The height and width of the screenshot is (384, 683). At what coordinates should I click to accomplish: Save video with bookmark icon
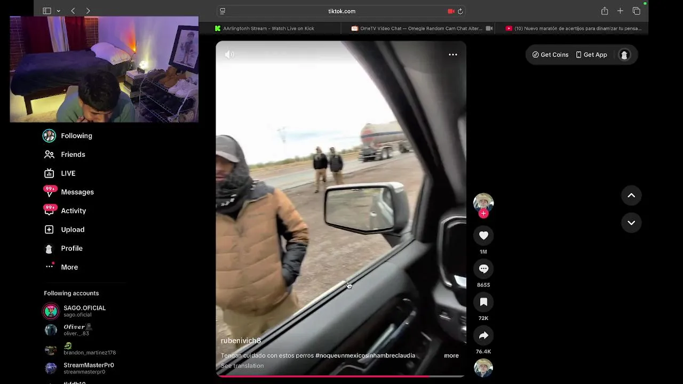coord(483,302)
